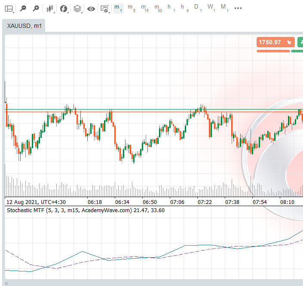Viewport: 303px width, 286px height.
Task: Click the 06:34 time axis label
Action: point(122,202)
